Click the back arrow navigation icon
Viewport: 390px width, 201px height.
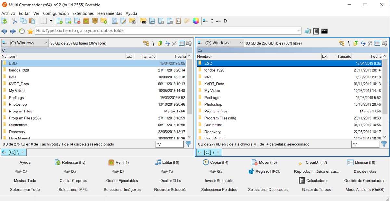tap(4, 31)
